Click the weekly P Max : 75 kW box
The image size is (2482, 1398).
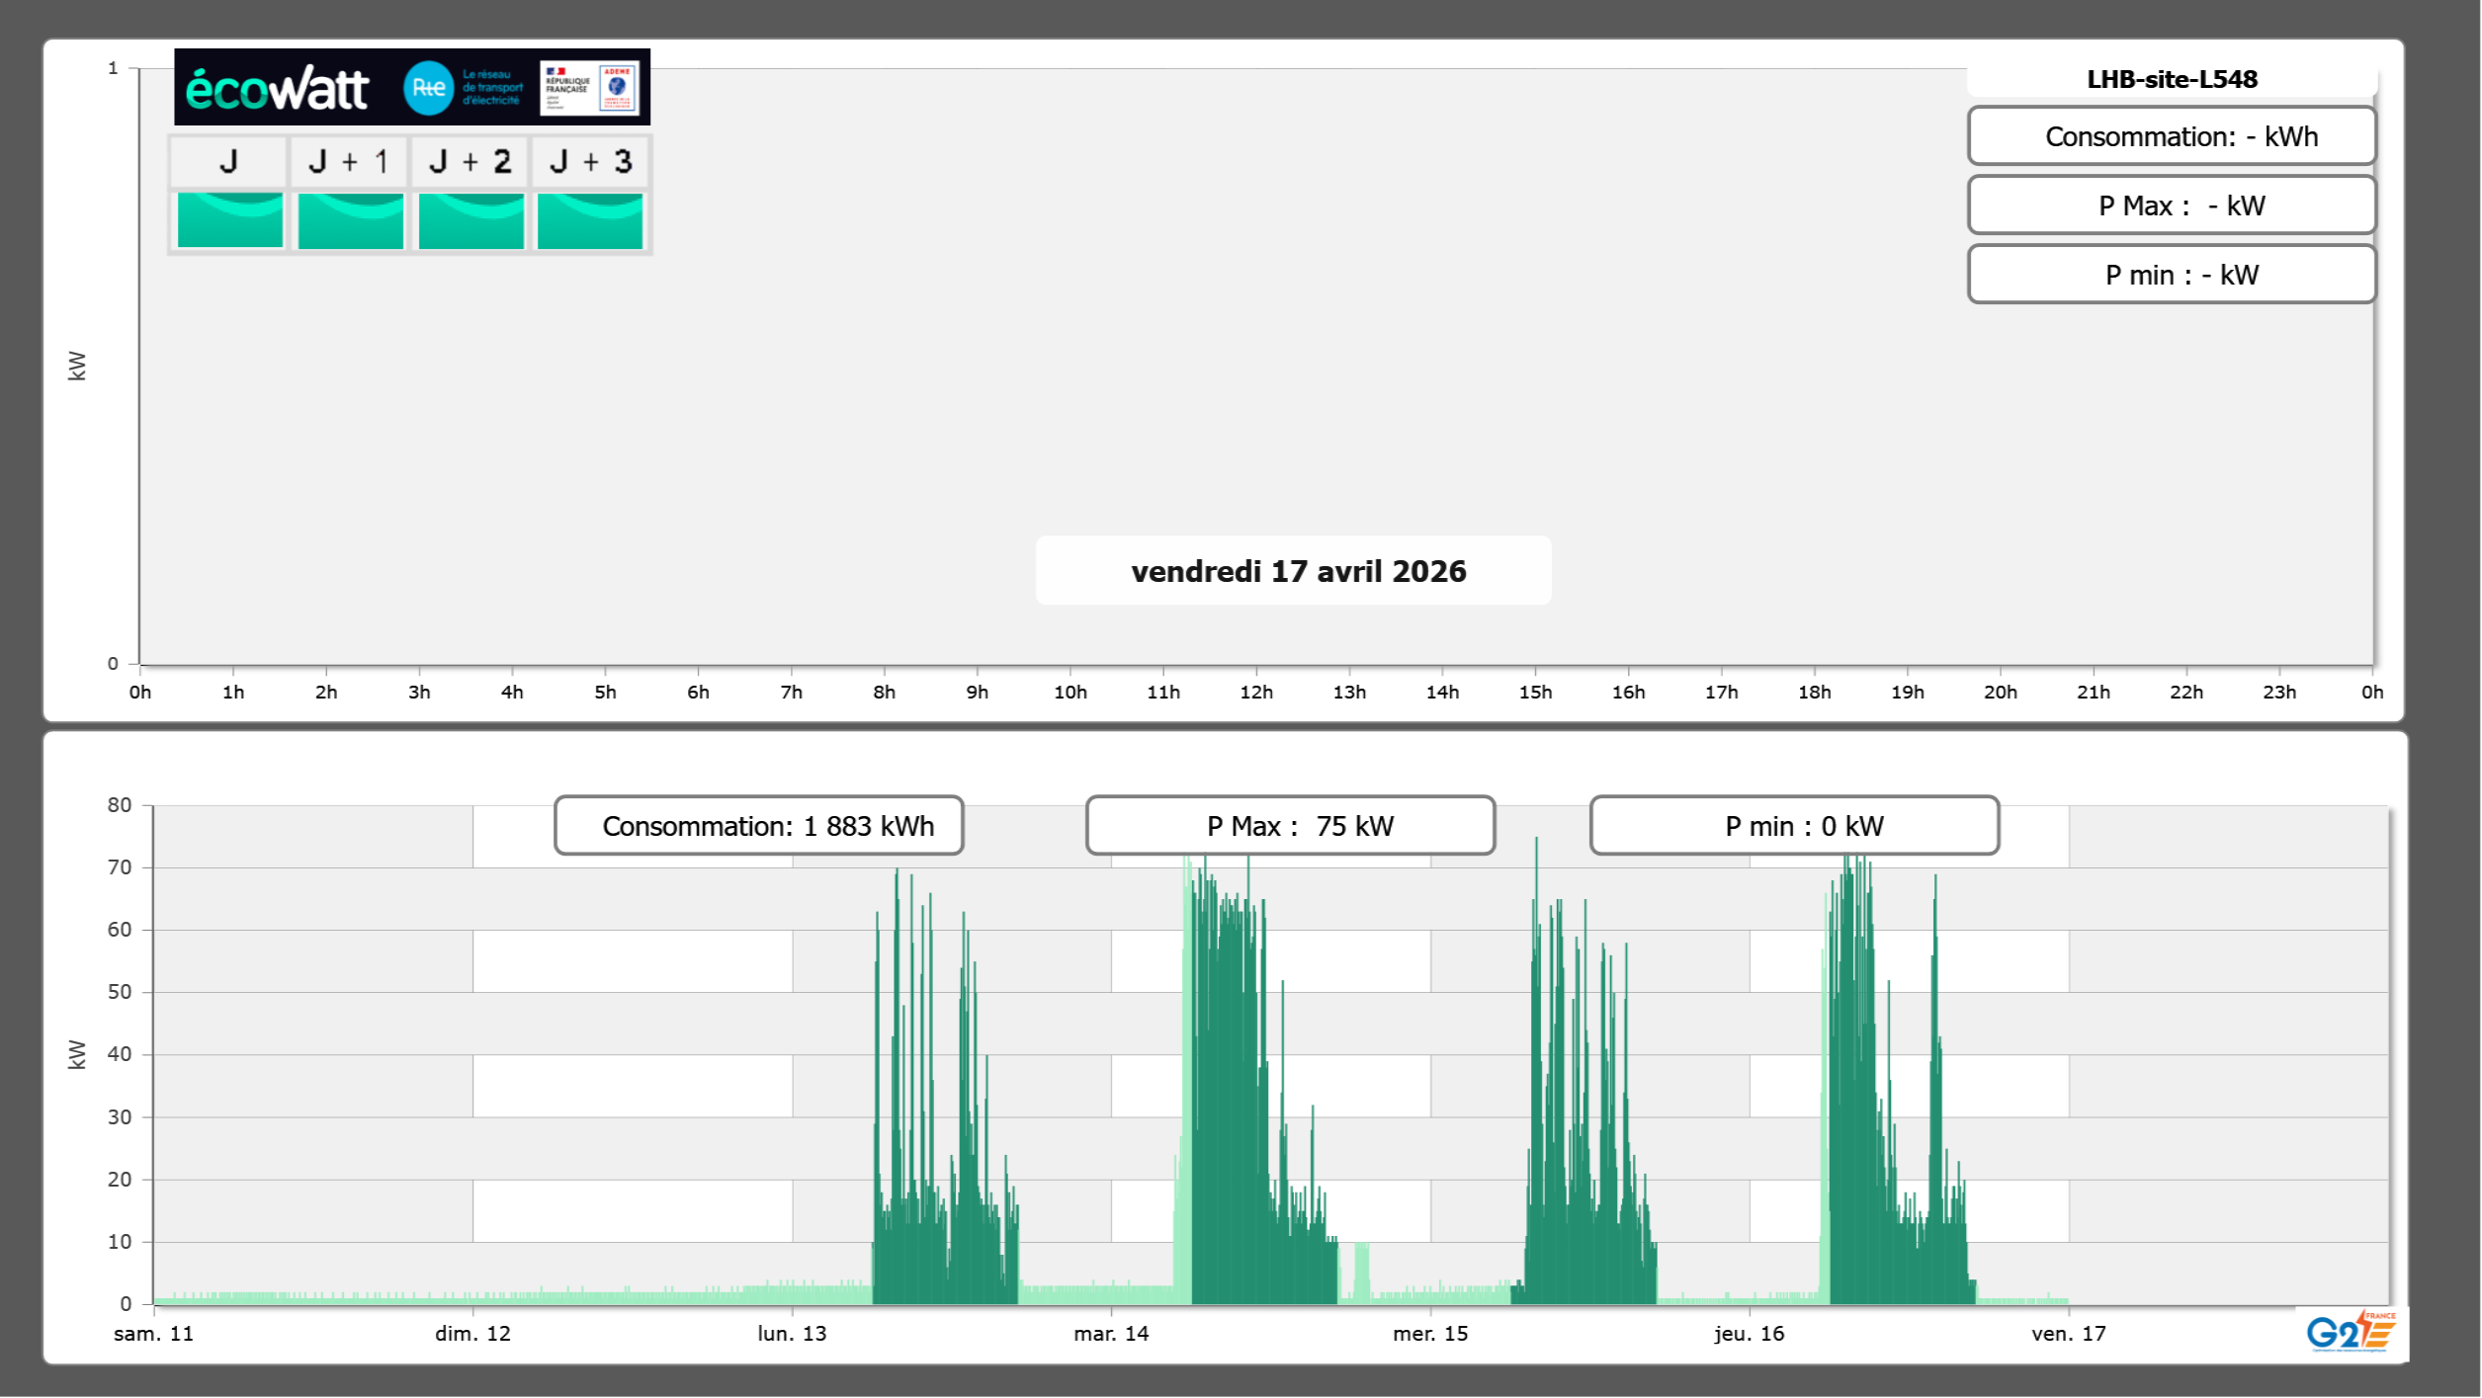point(1290,826)
